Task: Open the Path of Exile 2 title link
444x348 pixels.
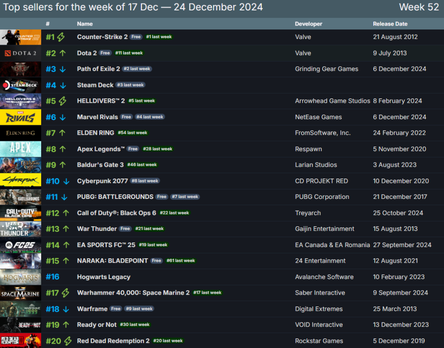Action: (98, 69)
